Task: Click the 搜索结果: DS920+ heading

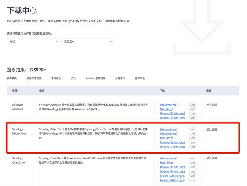Action: coord(27,70)
